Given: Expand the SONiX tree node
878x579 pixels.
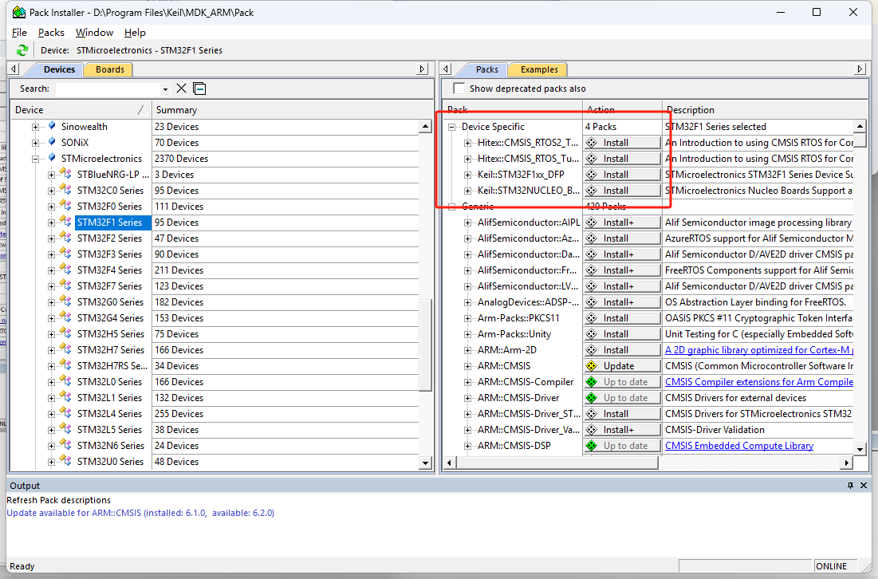Looking at the screenshot, I should [x=35, y=142].
